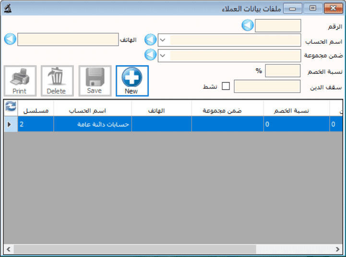
Task: Click blue arrow beside ضمن مجموعة combo box
Action: point(151,55)
